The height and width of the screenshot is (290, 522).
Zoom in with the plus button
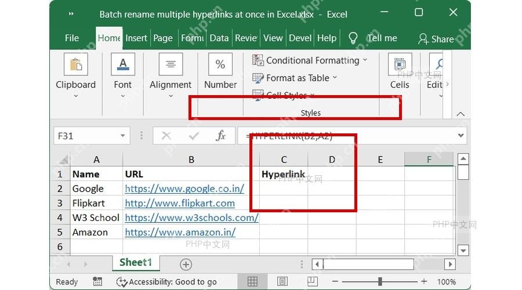click(x=424, y=282)
